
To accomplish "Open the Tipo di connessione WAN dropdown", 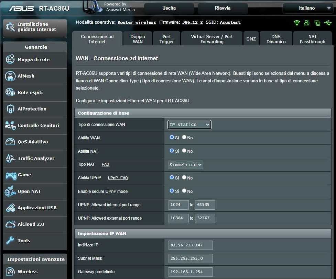I will tap(189, 125).
